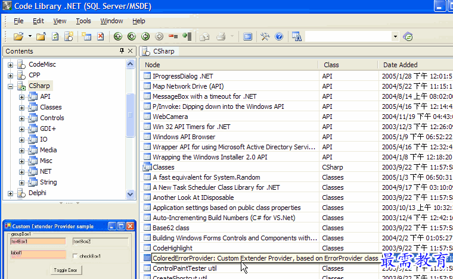
Task: Click the Contents tree scroll up arrow
Action: click(x=130, y=64)
